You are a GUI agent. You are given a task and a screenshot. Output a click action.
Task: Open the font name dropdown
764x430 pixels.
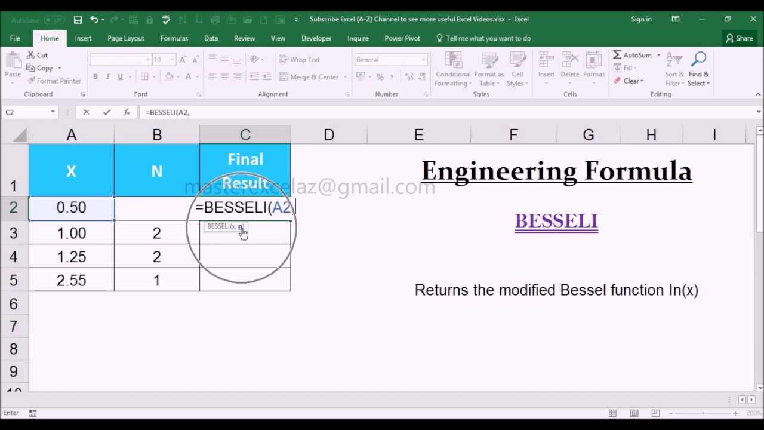click(x=147, y=60)
